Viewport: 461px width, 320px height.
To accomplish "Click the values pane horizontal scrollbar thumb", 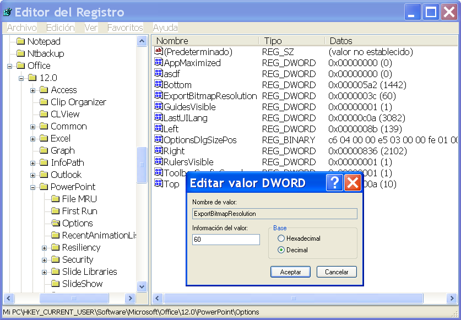I will pyautogui.click(x=294, y=298).
